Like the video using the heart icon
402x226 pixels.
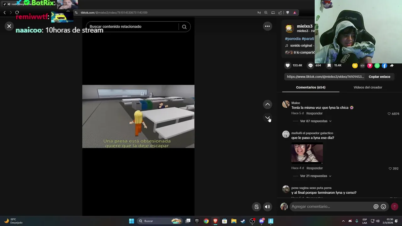(288, 65)
